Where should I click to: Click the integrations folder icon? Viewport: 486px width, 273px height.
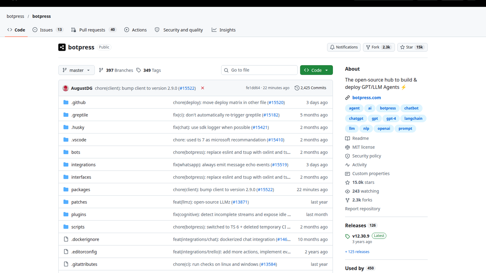pos(66,164)
